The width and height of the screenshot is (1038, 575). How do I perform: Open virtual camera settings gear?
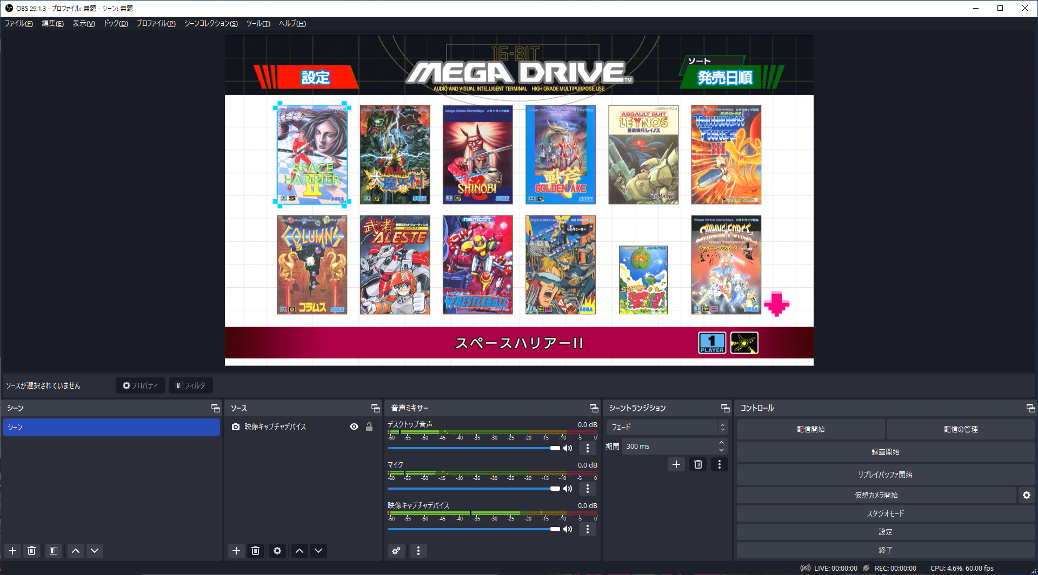coord(1027,495)
